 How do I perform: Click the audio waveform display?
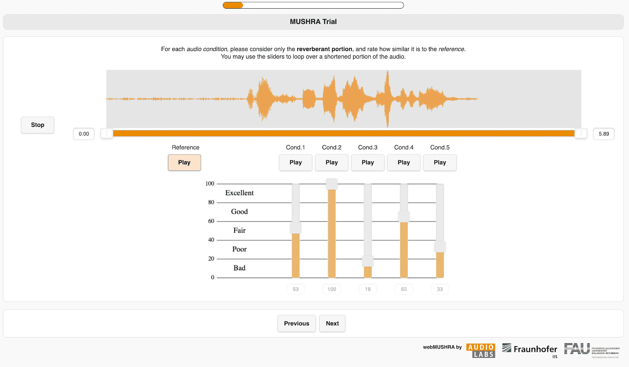pyautogui.click(x=344, y=99)
